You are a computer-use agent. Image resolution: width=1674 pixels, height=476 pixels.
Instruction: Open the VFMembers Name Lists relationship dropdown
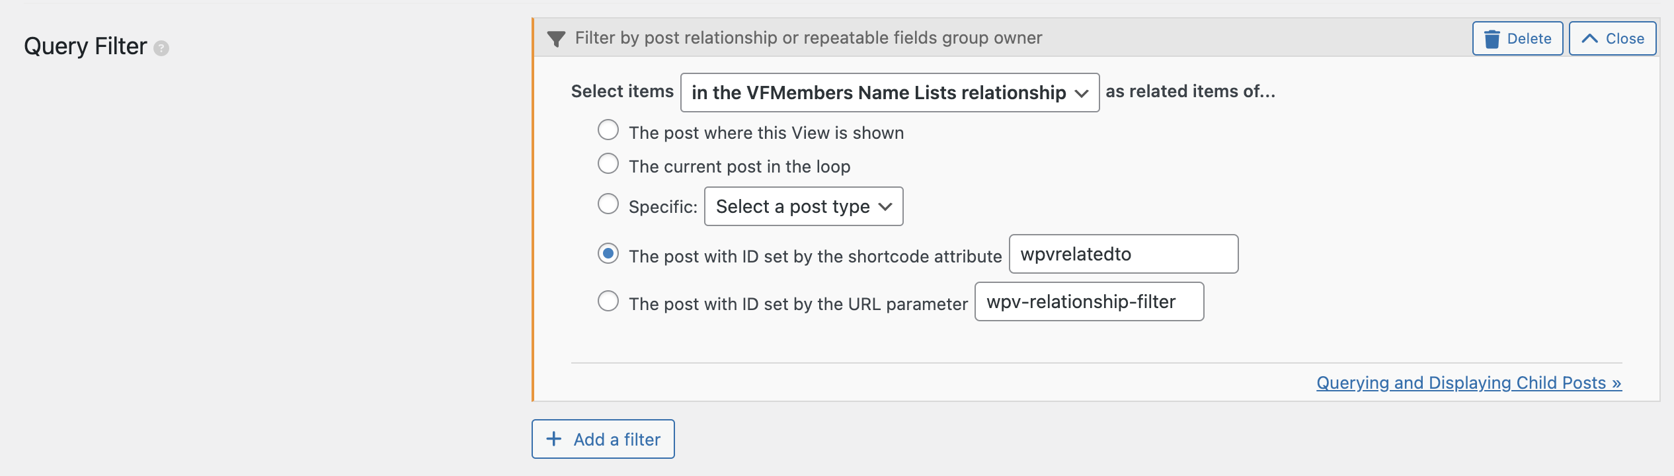pyautogui.click(x=890, y=93)
